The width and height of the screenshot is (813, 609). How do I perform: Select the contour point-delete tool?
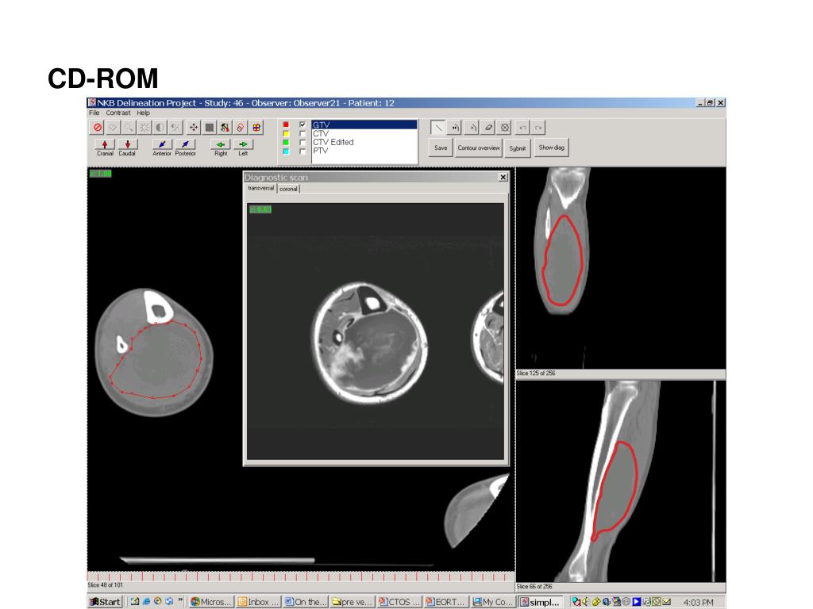(x=472, y=128)
